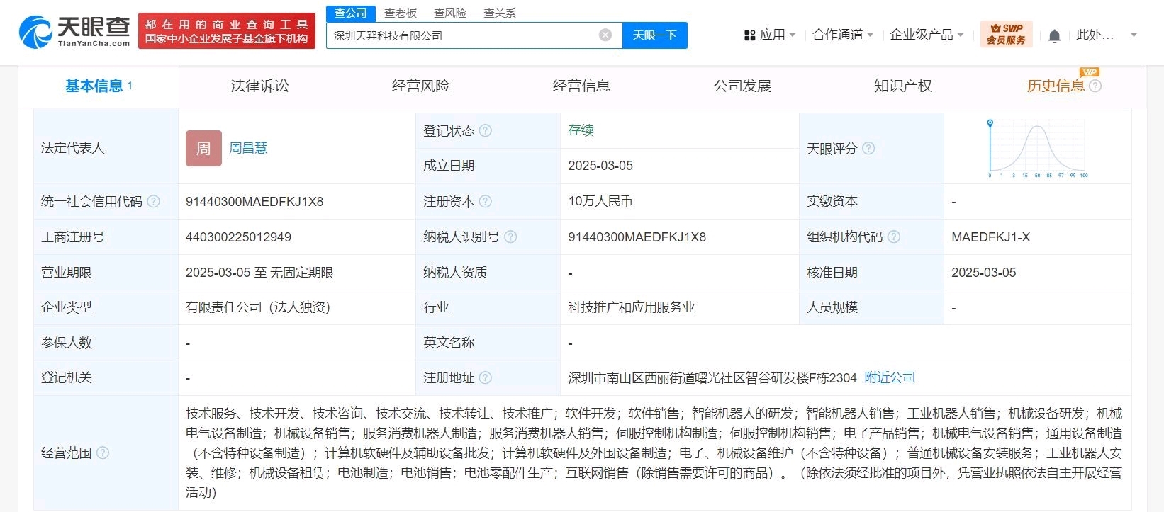Click help icon beside 天眼评分
Screen dimensions: 1164x512
click(868, 149)
